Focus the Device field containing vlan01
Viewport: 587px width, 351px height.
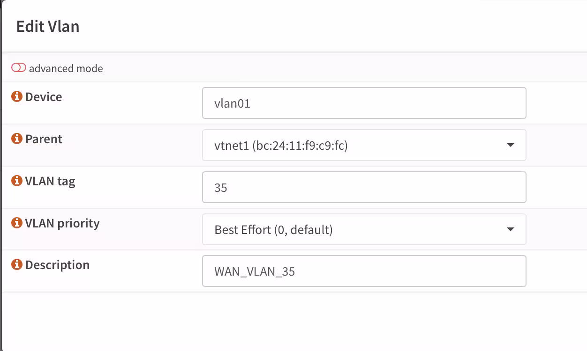click(x=364, y=103)
